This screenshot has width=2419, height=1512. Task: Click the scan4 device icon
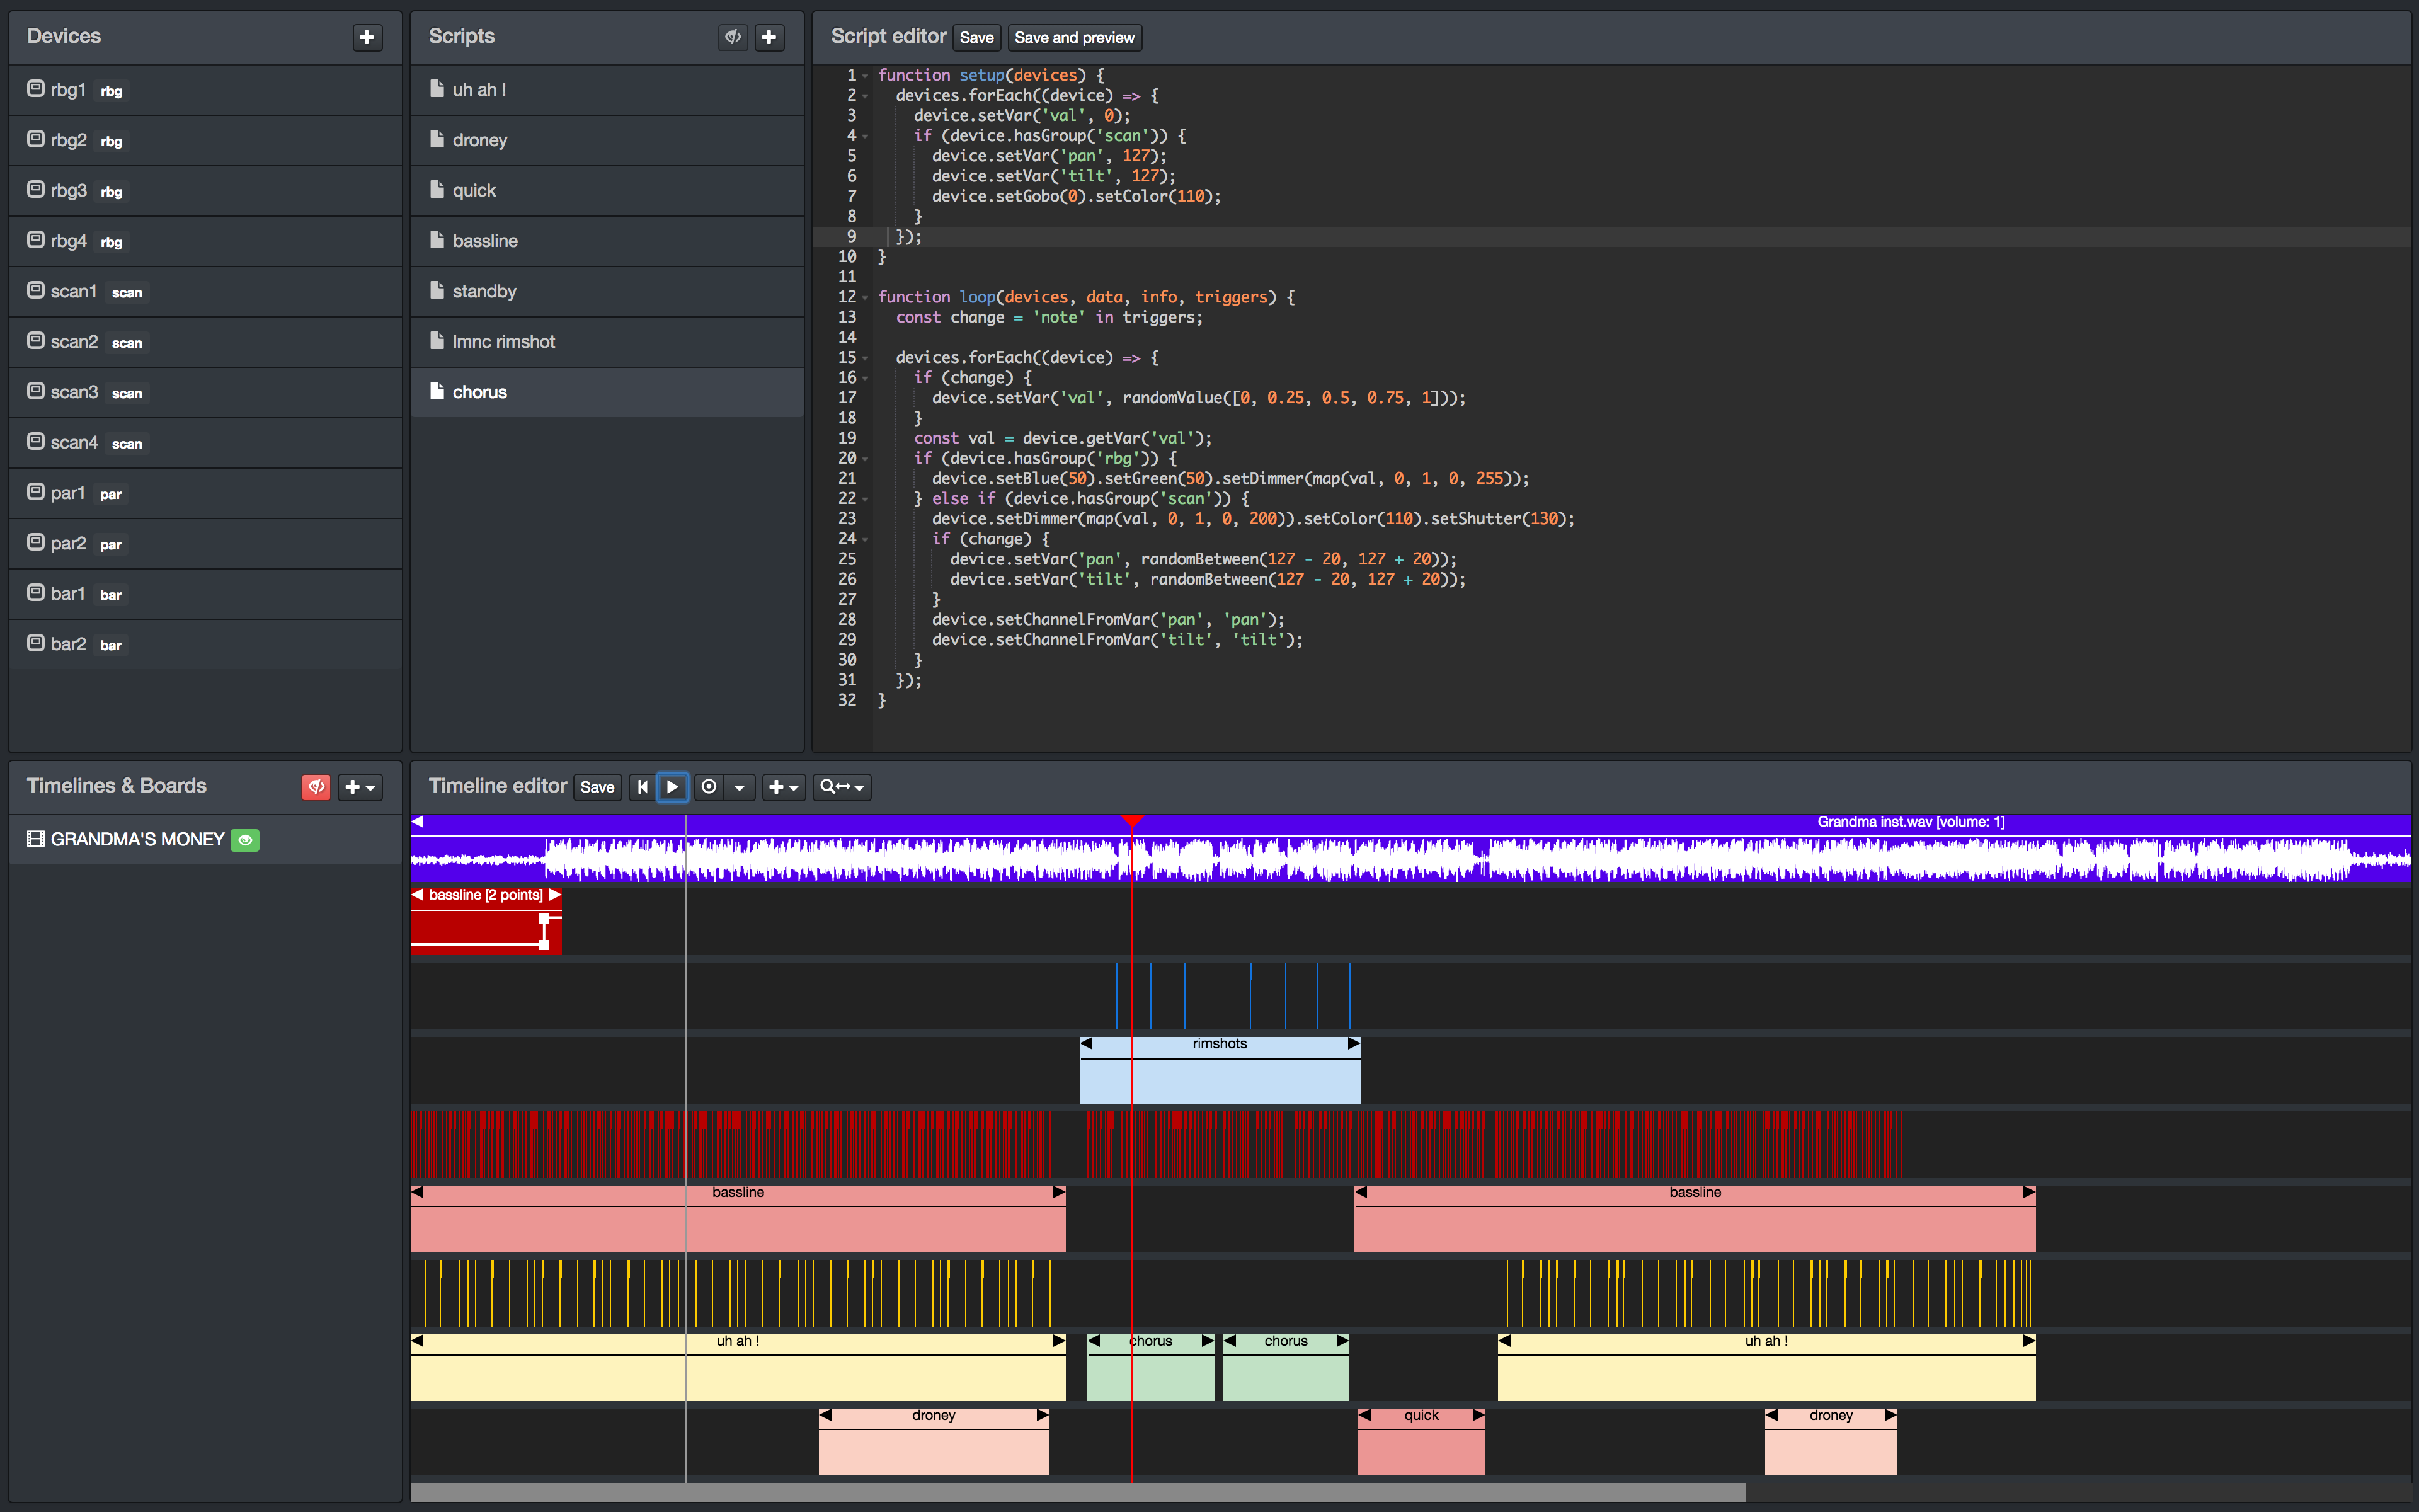36,442
